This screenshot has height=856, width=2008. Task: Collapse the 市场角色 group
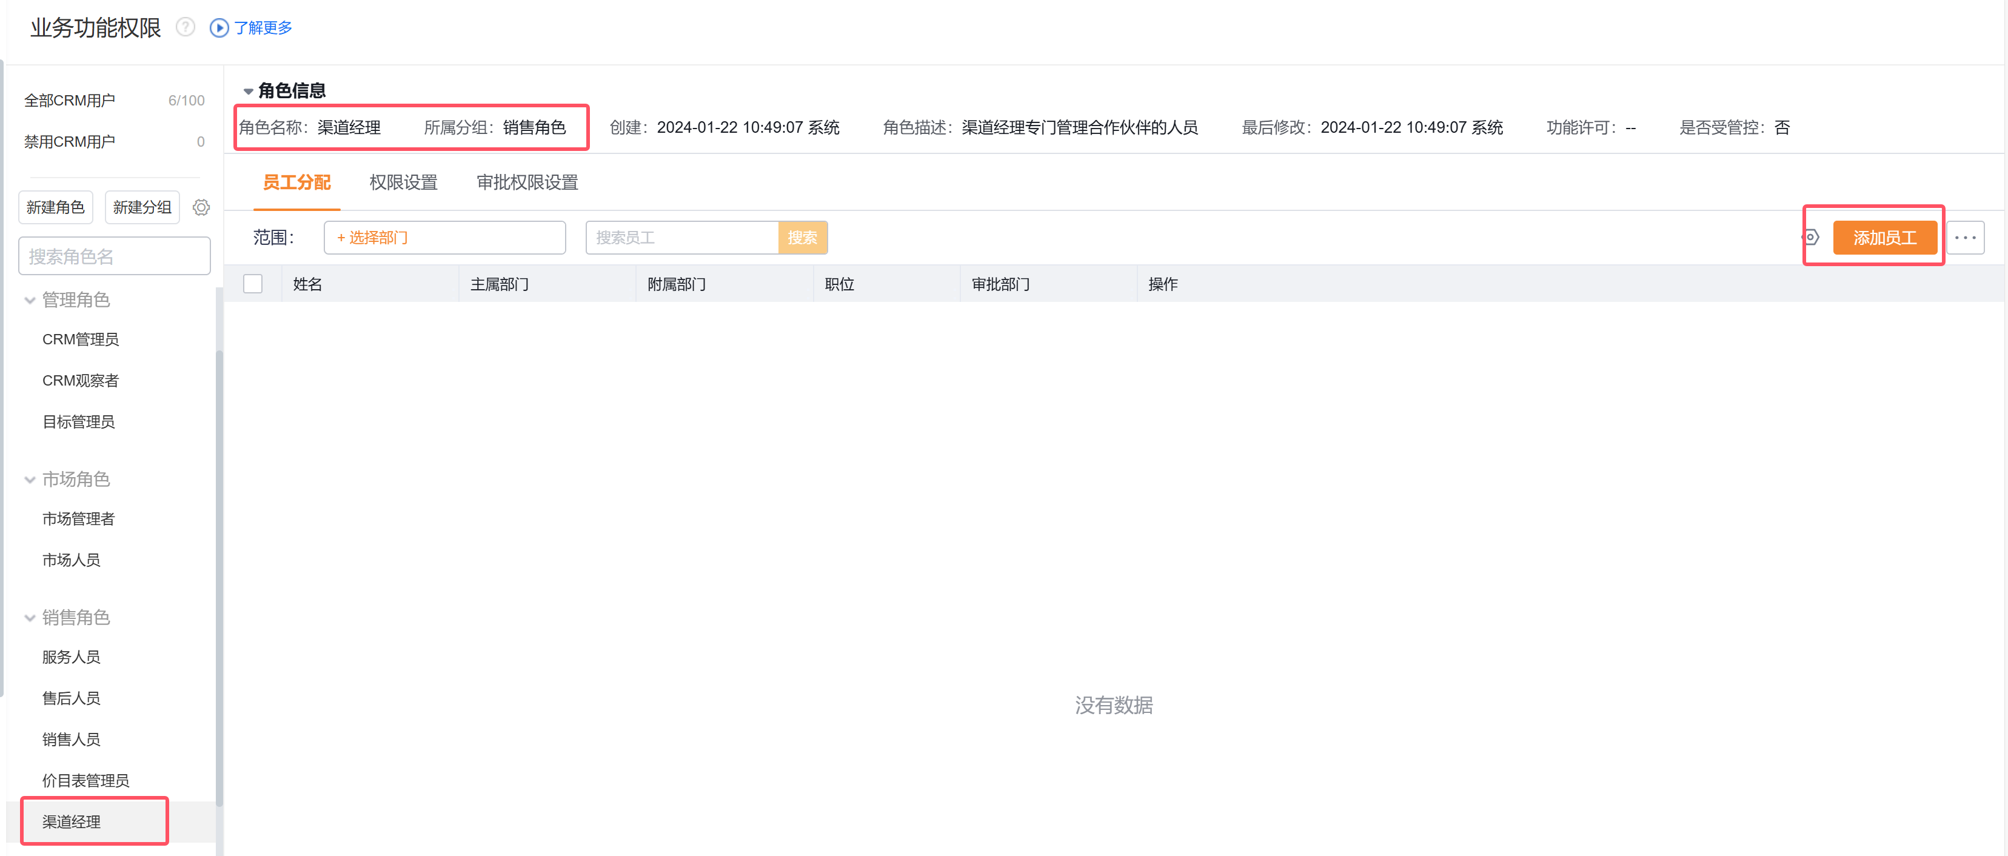[x=30, y=480]
